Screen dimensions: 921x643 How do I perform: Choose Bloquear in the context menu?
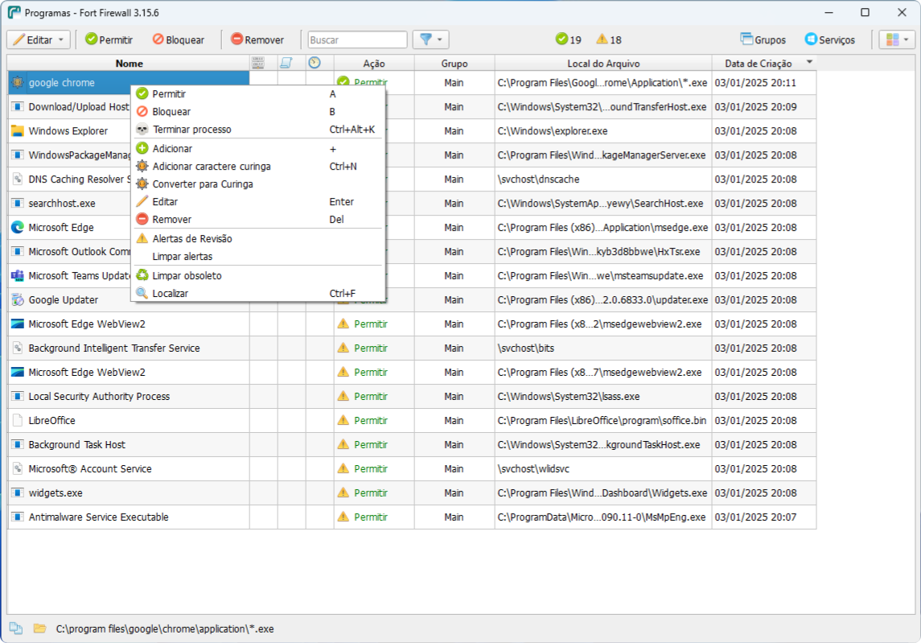pyautogui.click(x=258, y=112)
